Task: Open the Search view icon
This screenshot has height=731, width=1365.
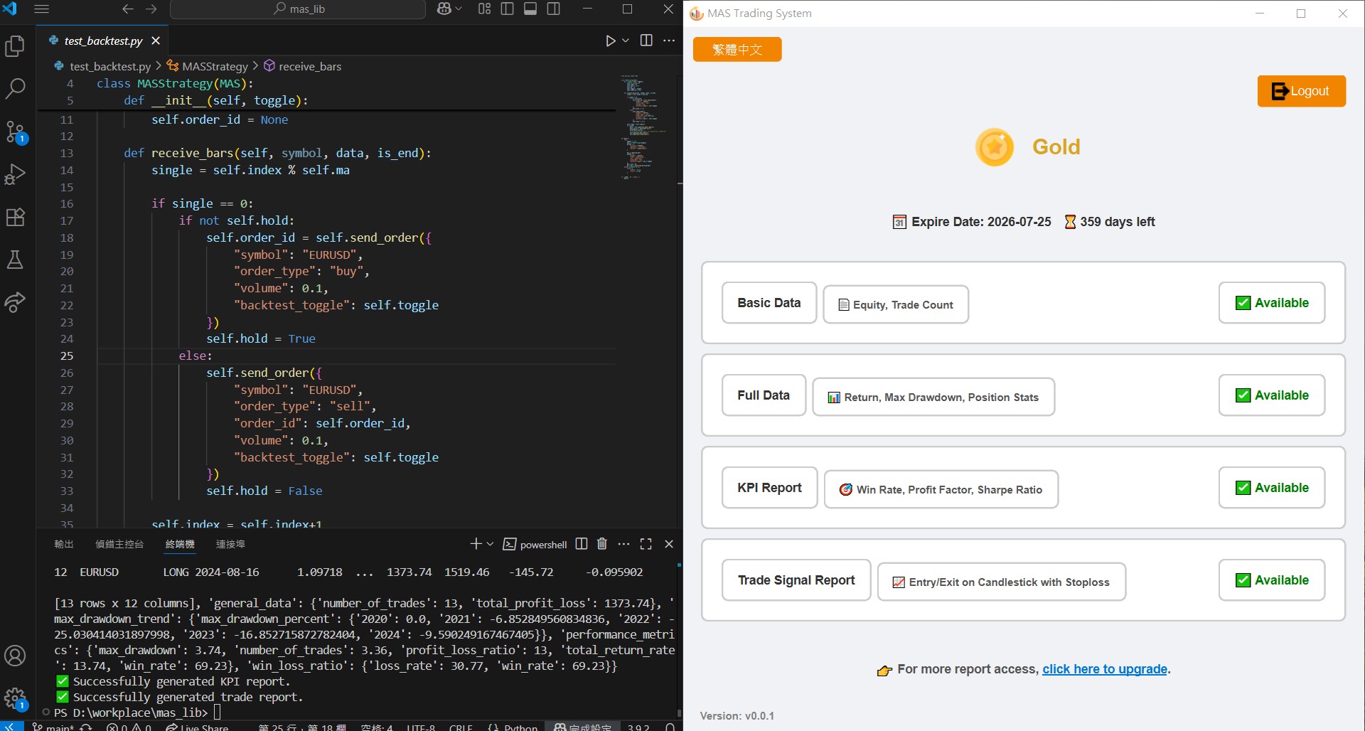Action: coord(15,89)
